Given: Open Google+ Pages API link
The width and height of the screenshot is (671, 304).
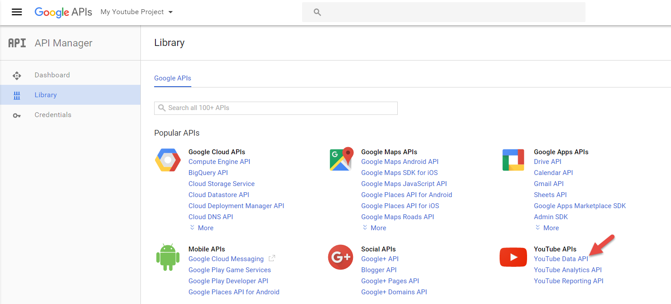Looking at the screenshot, I should pos(390,281).
